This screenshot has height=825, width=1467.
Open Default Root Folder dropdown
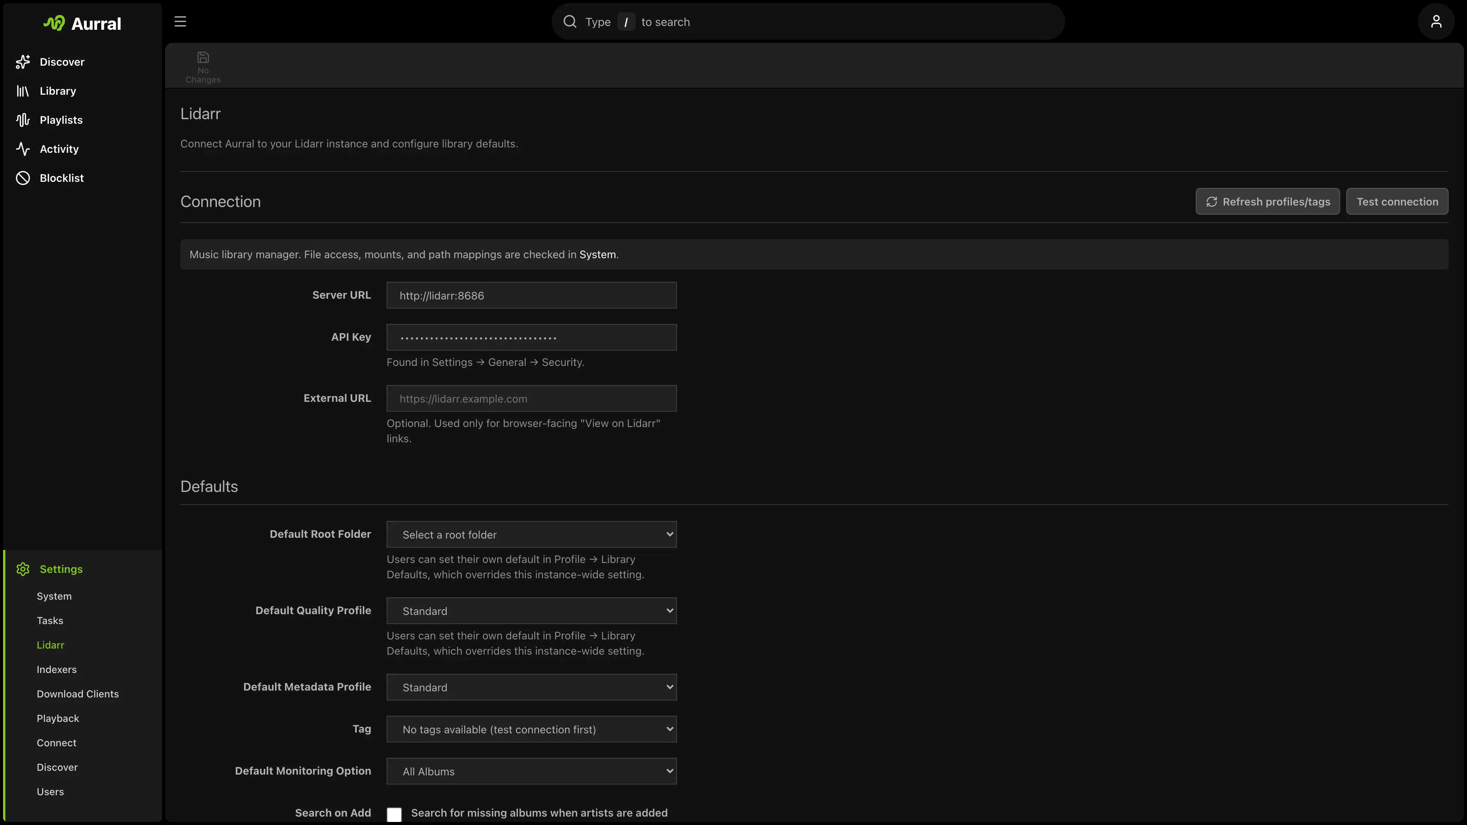(x=531, y=535)
